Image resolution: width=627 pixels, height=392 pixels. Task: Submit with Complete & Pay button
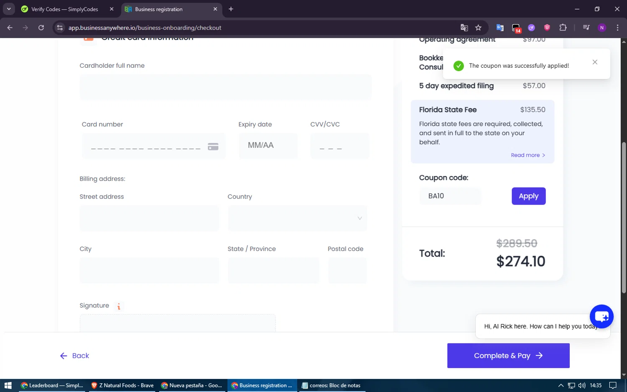[508, 356]
